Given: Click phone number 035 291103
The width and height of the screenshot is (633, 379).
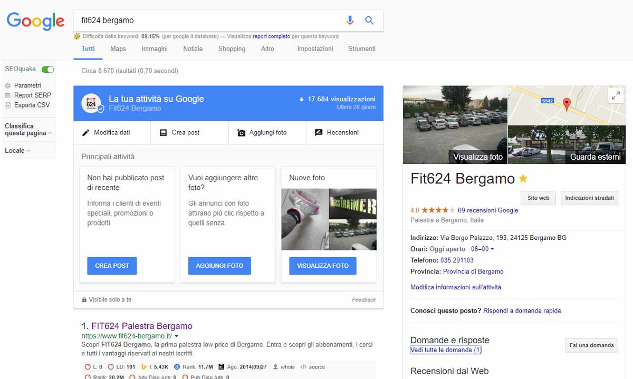Looking at the screenshot, I should click(457, 260).
